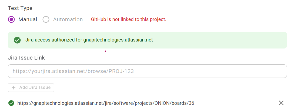Click the green check beside the ONION board link

point(11,103)
